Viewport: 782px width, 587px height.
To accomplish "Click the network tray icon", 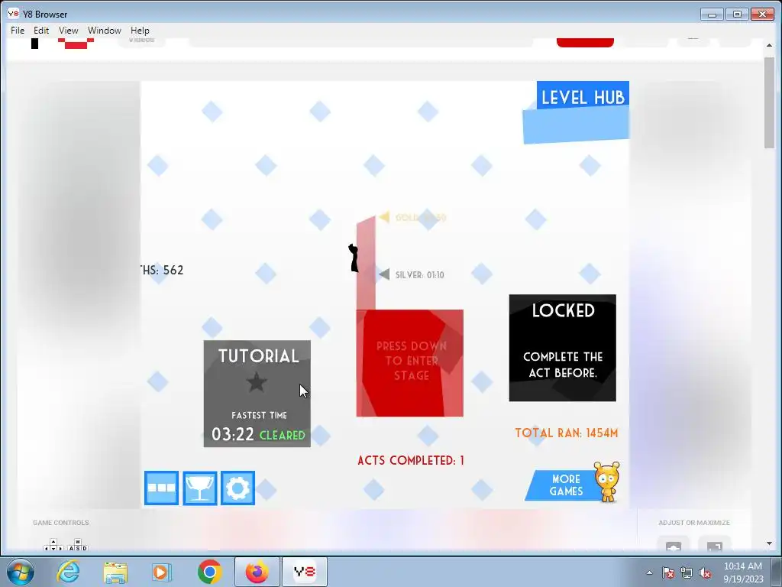I will (687, 572).
